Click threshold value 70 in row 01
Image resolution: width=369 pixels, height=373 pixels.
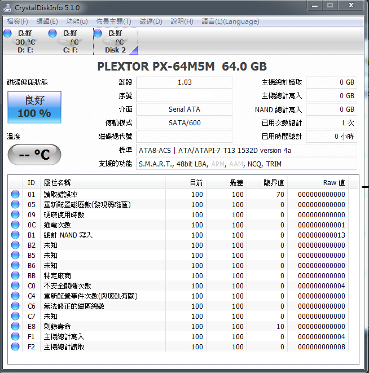click(x=280, y=194)
